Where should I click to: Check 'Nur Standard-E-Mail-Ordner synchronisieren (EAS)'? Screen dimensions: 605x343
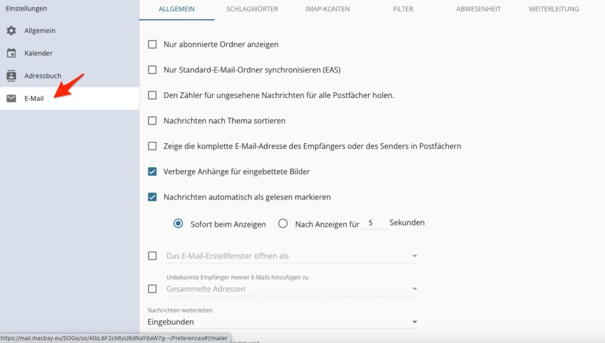coord(152,70)
